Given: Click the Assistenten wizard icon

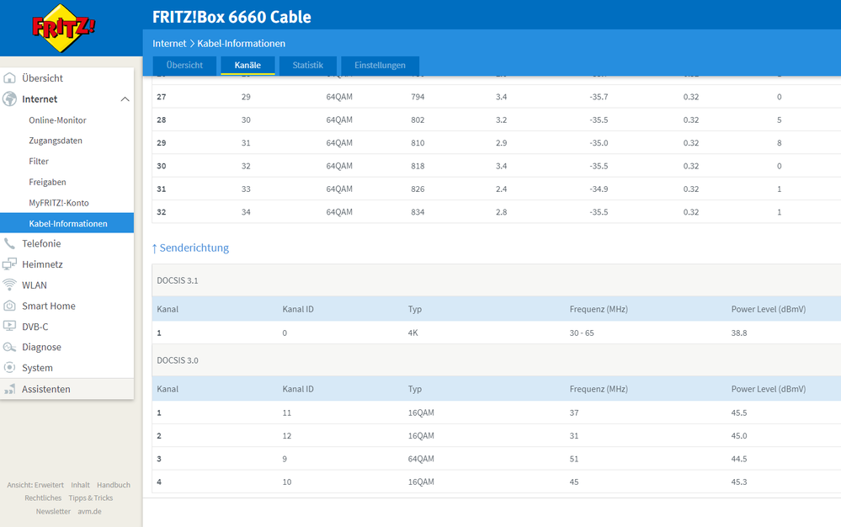Looking at the screenshot, I should click(x=9, y=389).
